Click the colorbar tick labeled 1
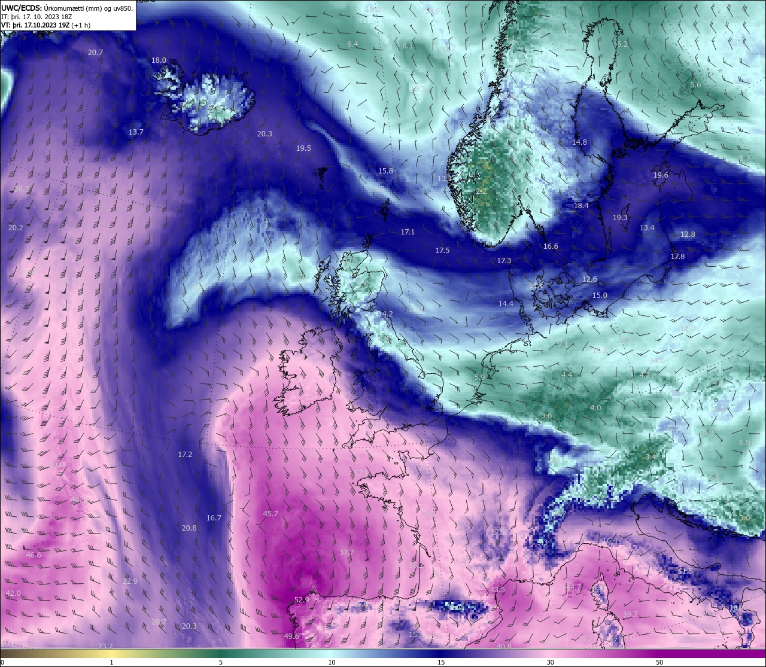The width and height of the screenshot is (766, 667). (112, 662)
